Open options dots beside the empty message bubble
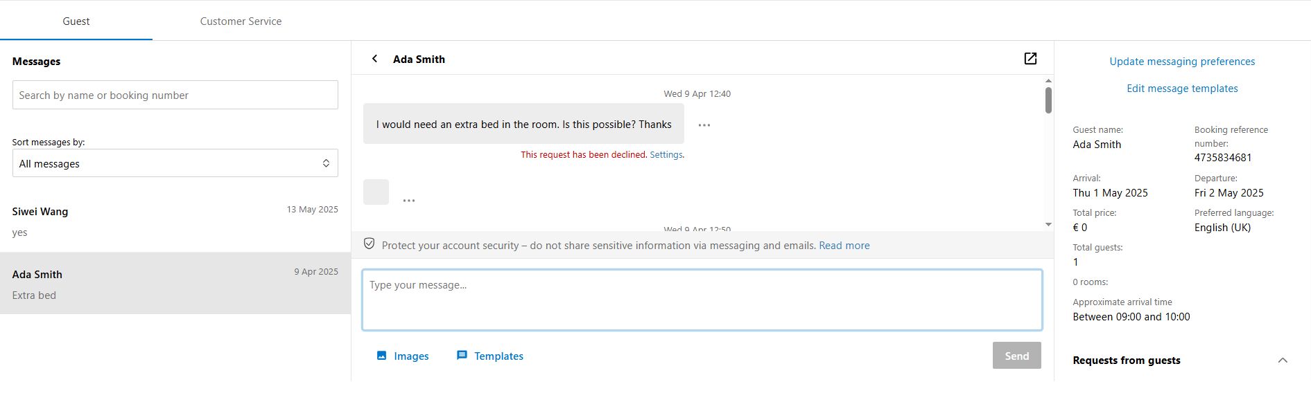The image size is (1311, 402). 409,201
